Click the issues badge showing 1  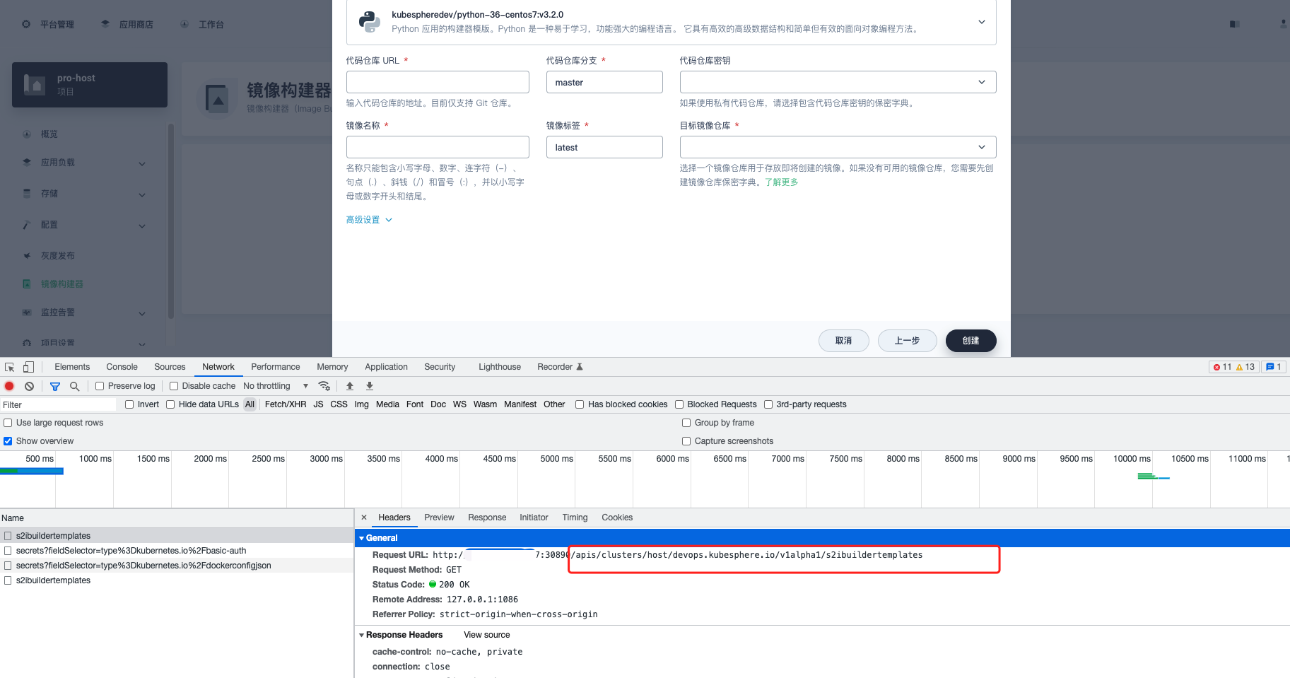1274,367
